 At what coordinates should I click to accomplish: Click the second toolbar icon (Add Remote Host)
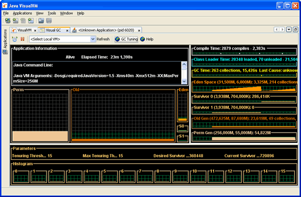[15, 21]
